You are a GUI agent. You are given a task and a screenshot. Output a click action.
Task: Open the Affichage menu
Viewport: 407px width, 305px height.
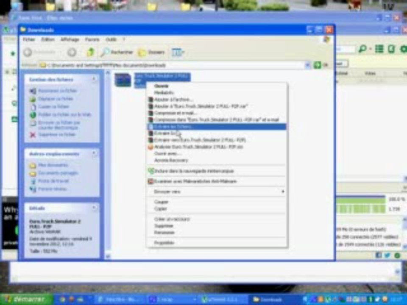tap(70, 39)
